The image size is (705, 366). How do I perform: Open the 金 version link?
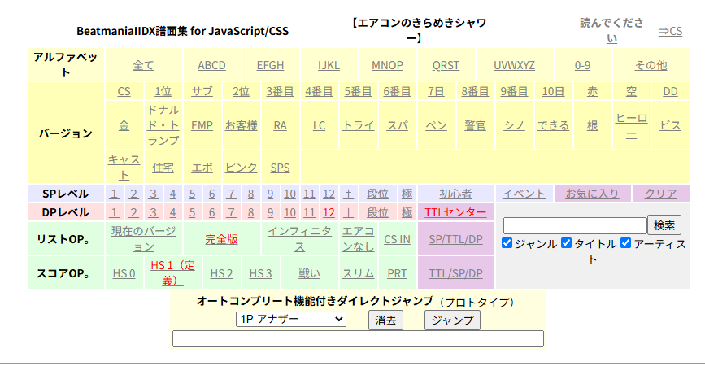pyautogui.click(x=124, y=125)
